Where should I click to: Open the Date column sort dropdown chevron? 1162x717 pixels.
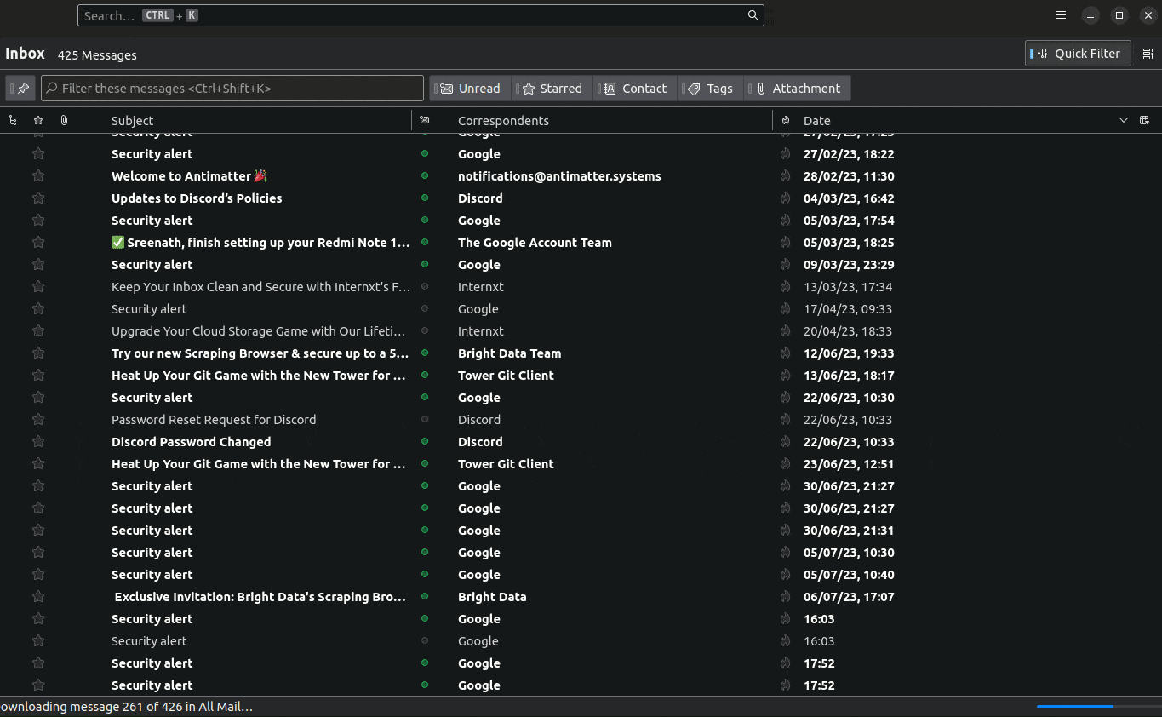[x=1123, y=120]
